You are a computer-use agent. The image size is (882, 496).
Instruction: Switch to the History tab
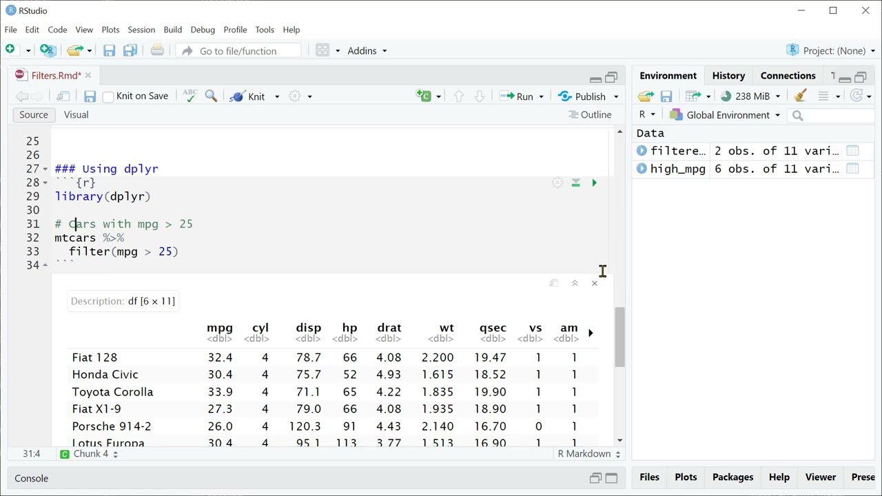728,76
